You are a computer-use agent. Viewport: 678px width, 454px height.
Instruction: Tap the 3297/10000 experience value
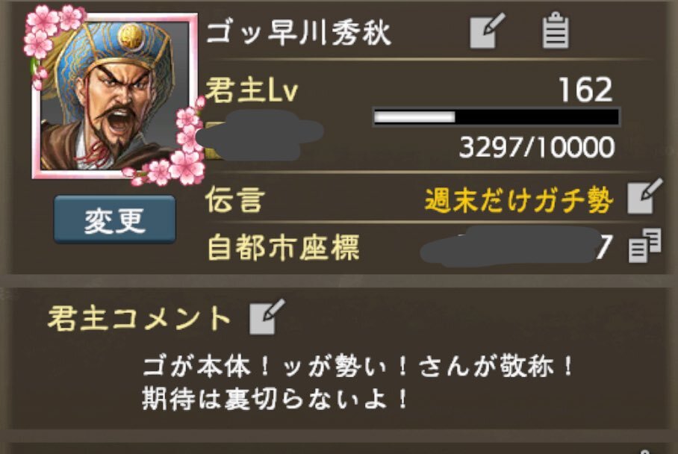537,147
